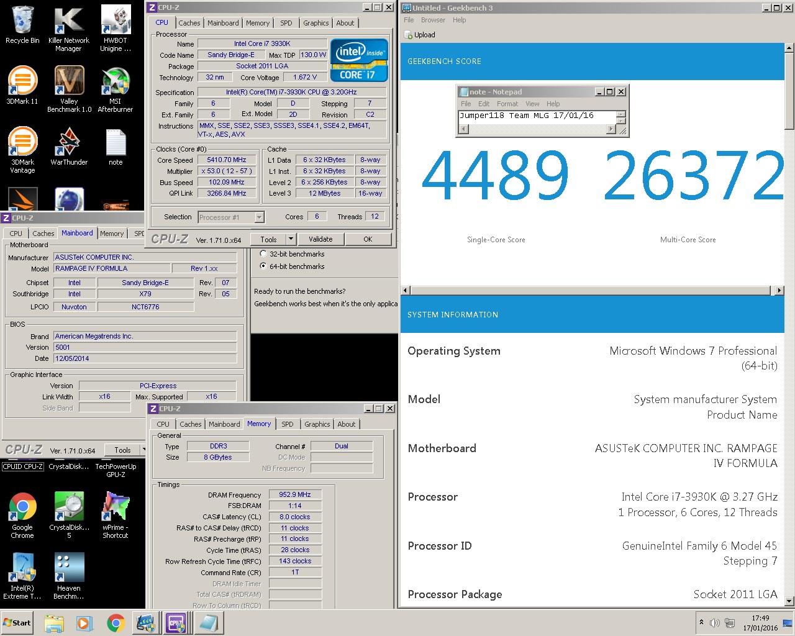Click the Start button on taskbar
This screenshot has height=636, width=795.
17,622
